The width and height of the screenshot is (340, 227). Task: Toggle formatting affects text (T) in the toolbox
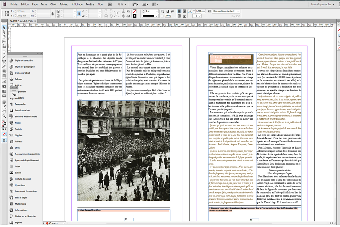tap(5, 129)
